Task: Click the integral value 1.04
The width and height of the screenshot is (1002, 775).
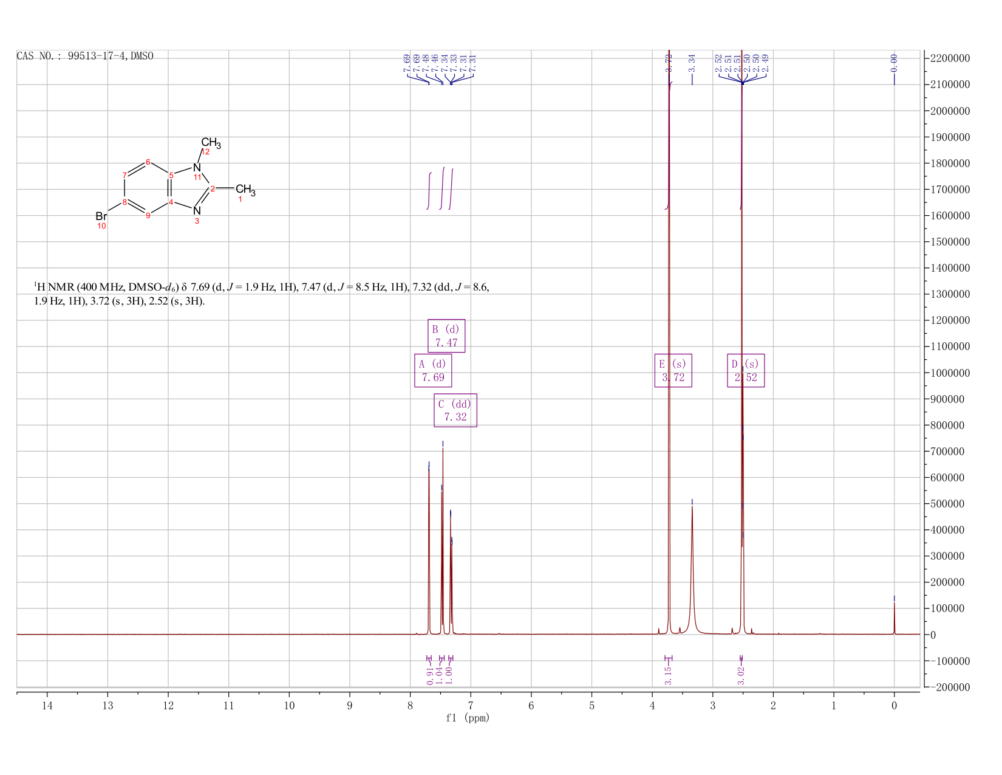Action: tap(440, 676)
